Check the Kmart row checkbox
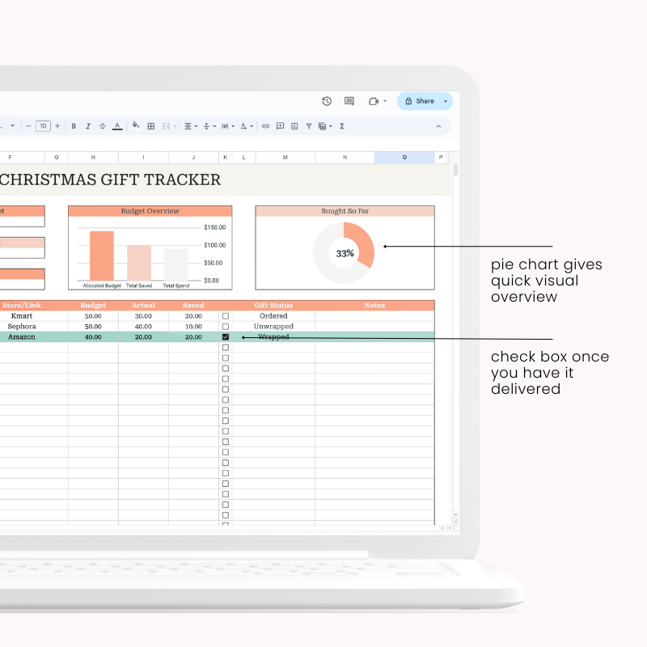Image resolution: width=647 pixels, height=647 pixels. (226, 316)
